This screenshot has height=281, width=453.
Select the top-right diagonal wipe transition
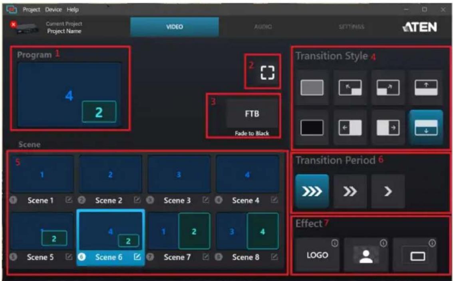point(388,88)
